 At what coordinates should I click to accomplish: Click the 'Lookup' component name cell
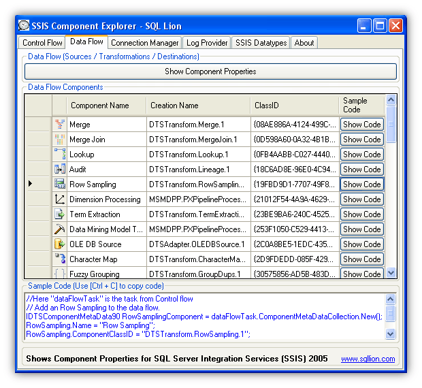(x=107, y=154)
